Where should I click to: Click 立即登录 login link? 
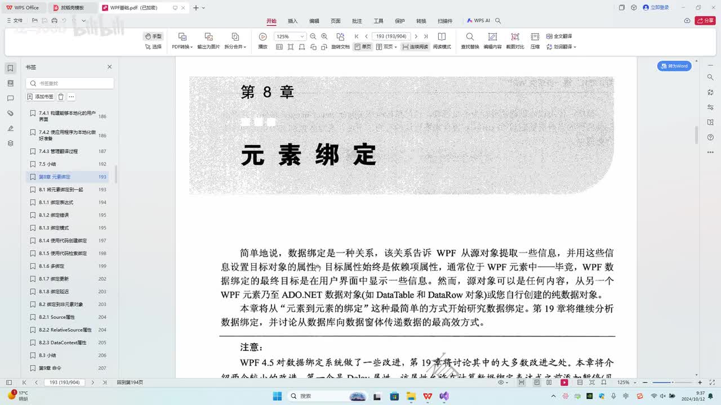[656, 7]
